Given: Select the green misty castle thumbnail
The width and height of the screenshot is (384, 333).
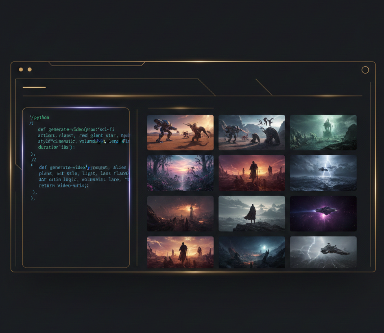Looking at the screenshot, I should (323, 133).
